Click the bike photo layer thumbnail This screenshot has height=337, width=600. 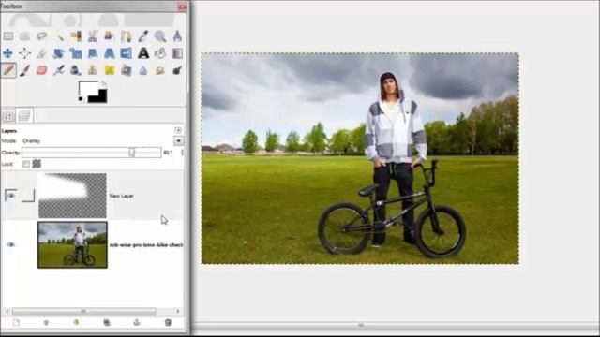click(x=72, y=245)
